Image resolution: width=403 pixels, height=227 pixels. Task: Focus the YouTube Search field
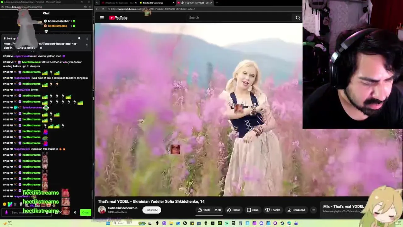coord(239,18)
